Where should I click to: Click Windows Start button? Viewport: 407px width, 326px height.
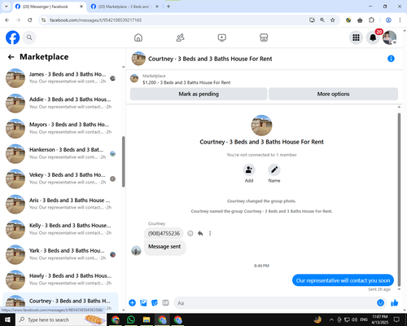pos(7,319)
